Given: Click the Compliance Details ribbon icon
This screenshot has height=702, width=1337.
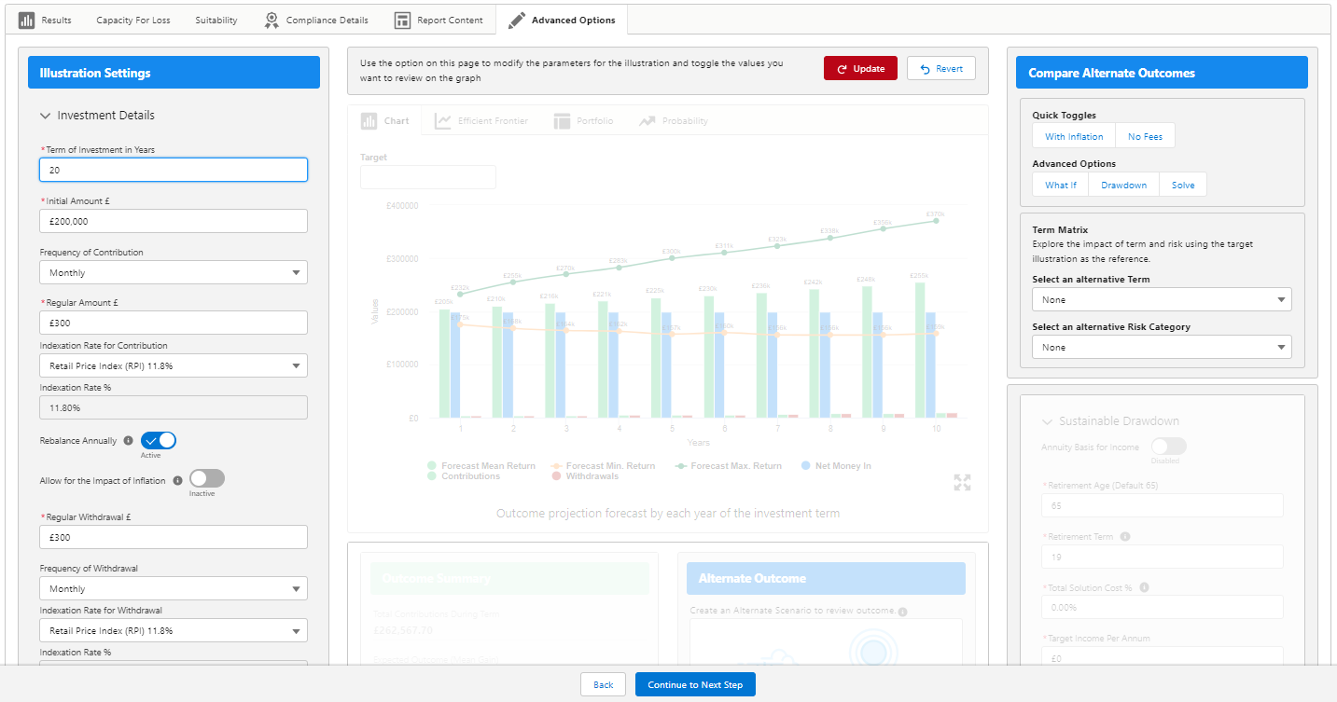Looking at the screenshot, I should 272,20.
